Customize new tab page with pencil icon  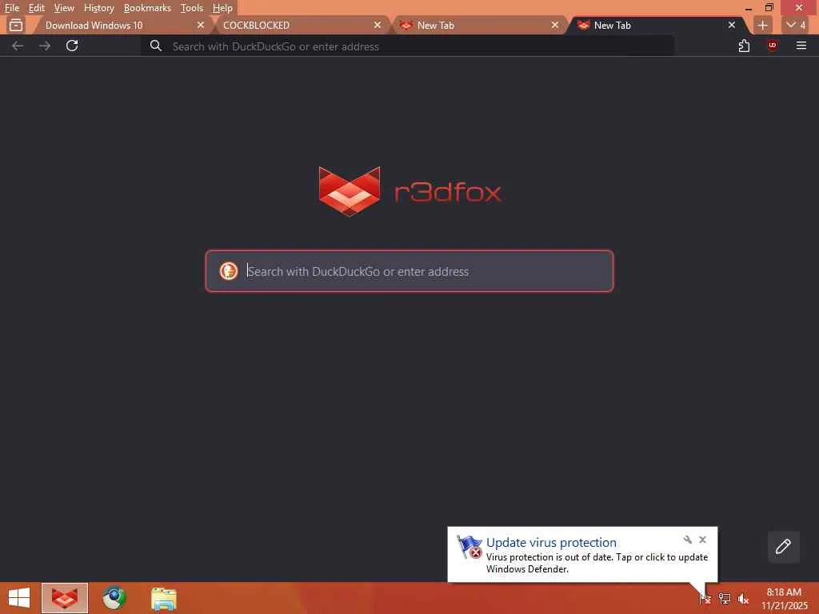coord(784,547)
